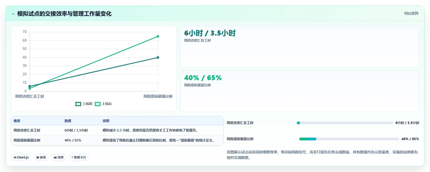Click the 说明 column header

click(x=106, y=121)
